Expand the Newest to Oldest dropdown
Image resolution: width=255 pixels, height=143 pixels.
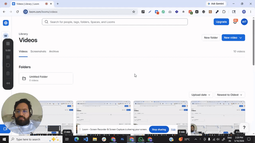point(230,95)
